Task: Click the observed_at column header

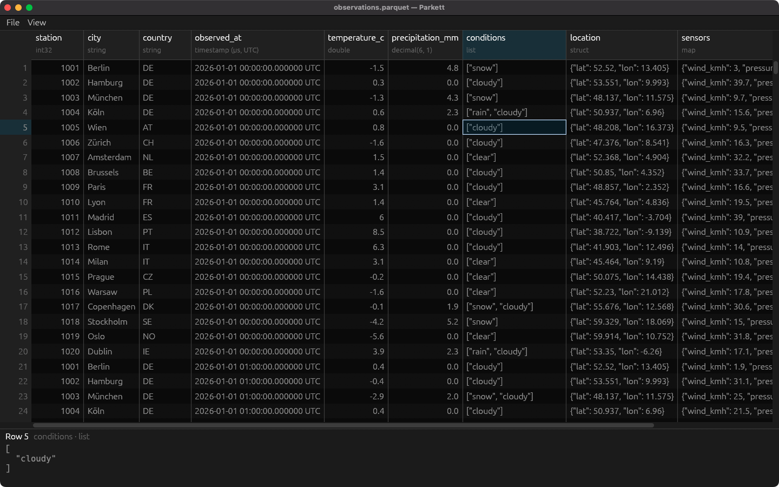Action: click(258, 44)
